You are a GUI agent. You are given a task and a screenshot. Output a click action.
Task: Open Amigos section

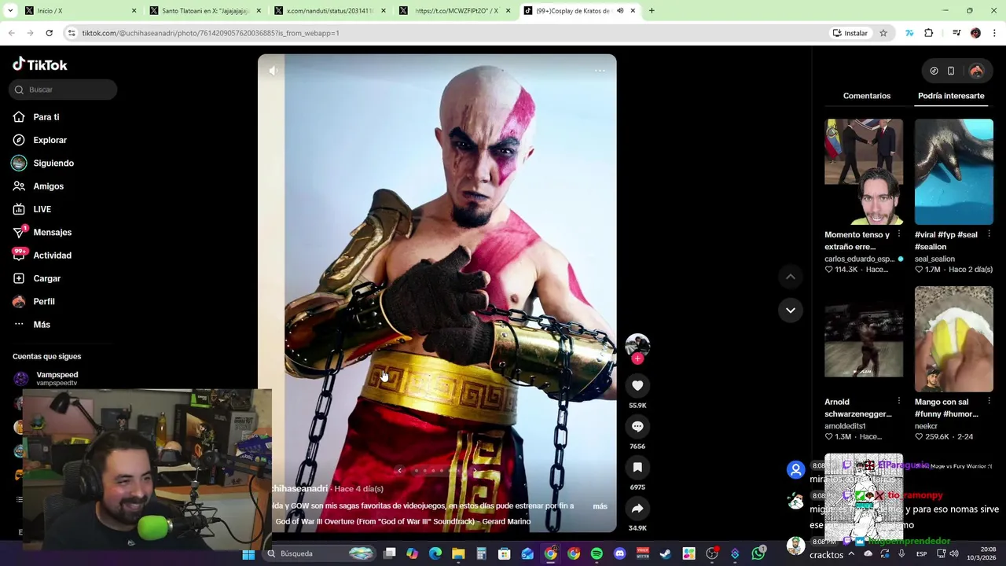48,186
